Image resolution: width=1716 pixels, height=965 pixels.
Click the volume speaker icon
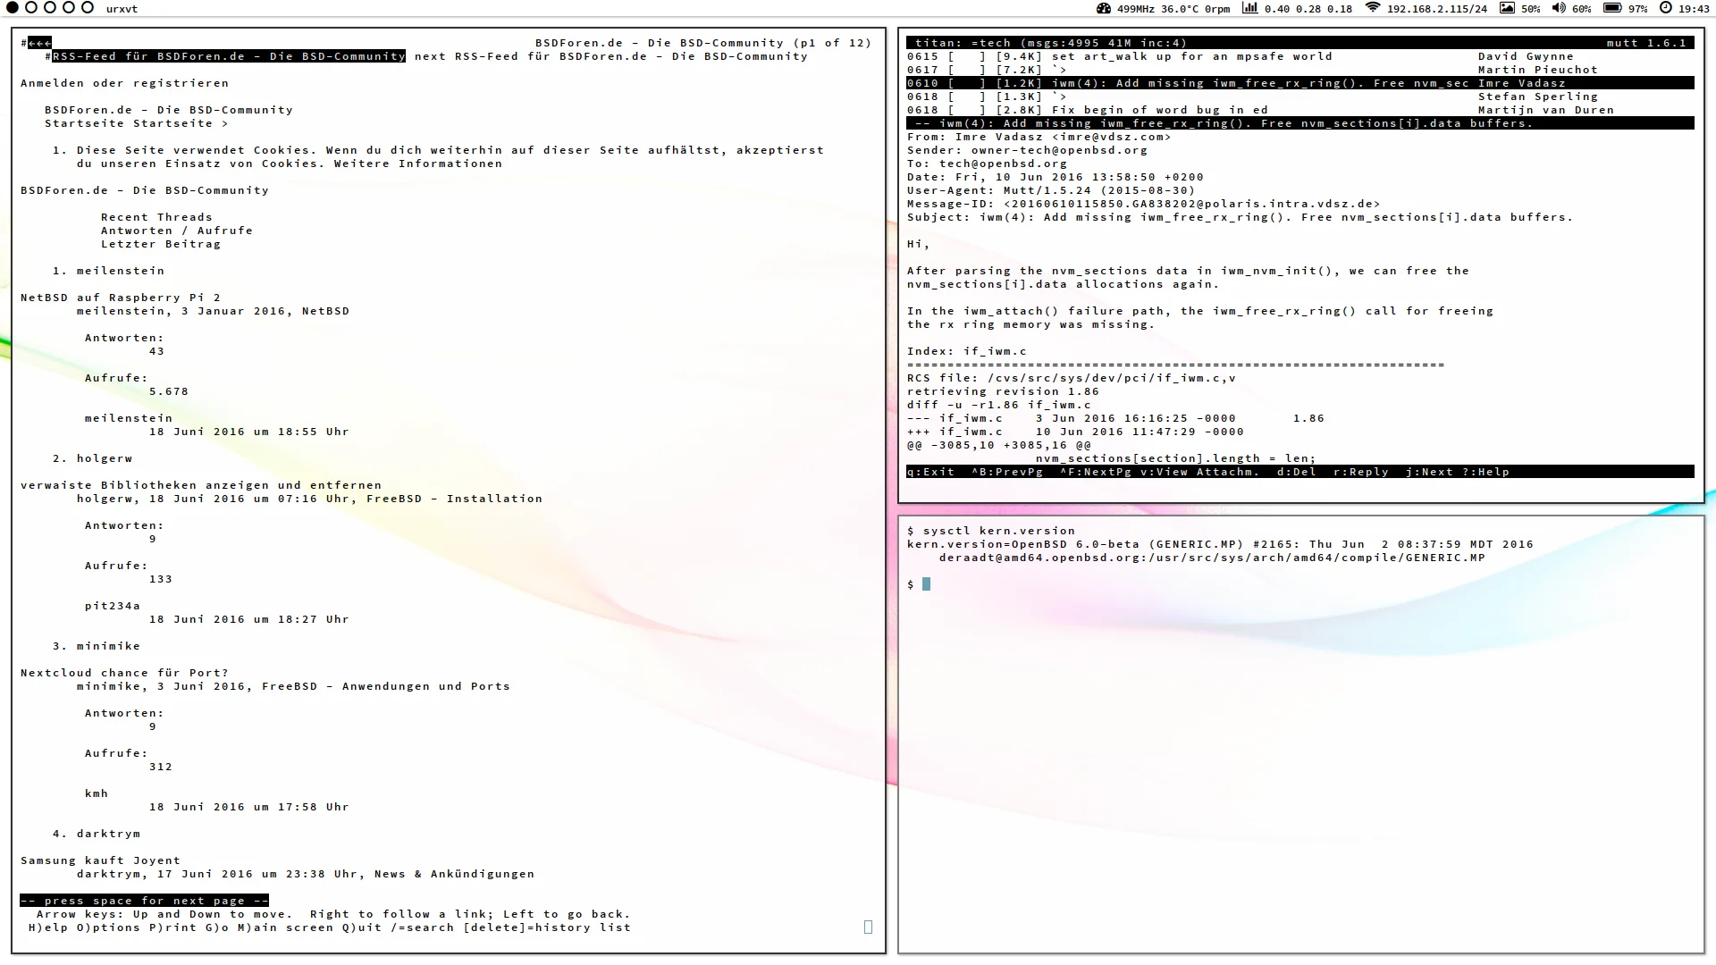1559,8
